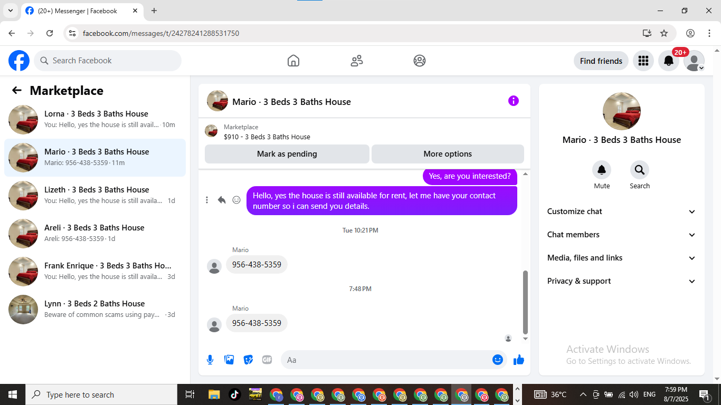Expand Chat members section

(622, 235)
